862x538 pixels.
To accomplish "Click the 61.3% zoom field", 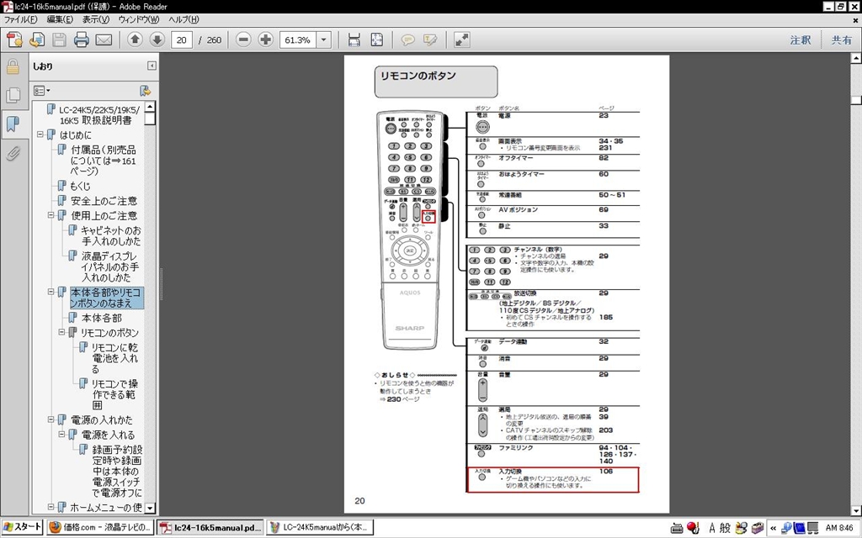I will 297,40.
